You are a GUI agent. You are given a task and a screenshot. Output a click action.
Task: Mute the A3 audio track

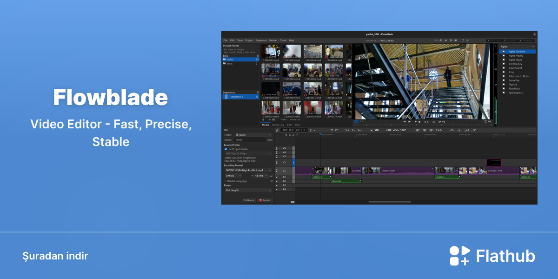pos(277,185)
